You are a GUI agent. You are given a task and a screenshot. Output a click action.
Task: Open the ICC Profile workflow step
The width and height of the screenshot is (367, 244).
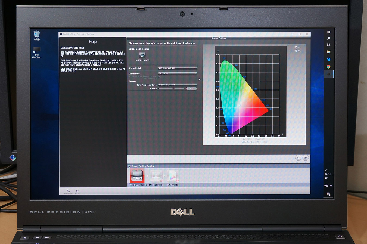tap(172, 176)
